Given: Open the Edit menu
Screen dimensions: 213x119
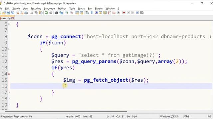Looking at the screenshot, I should pyautogui.click(x=7, y=9).
